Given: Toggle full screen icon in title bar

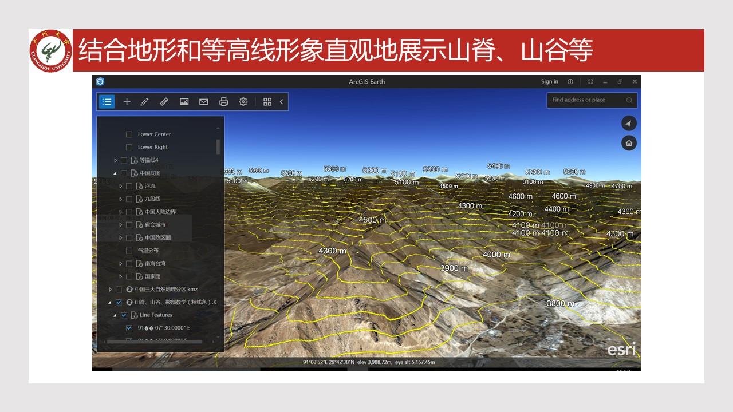Looking at the screenshot, I should (x=590, y=81).
